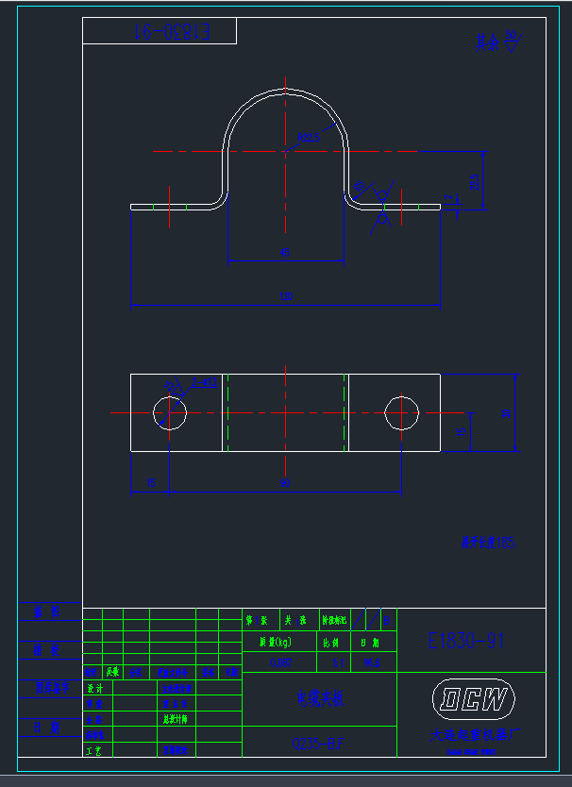
Task: Click the 设计 row label
Action: 95,688
